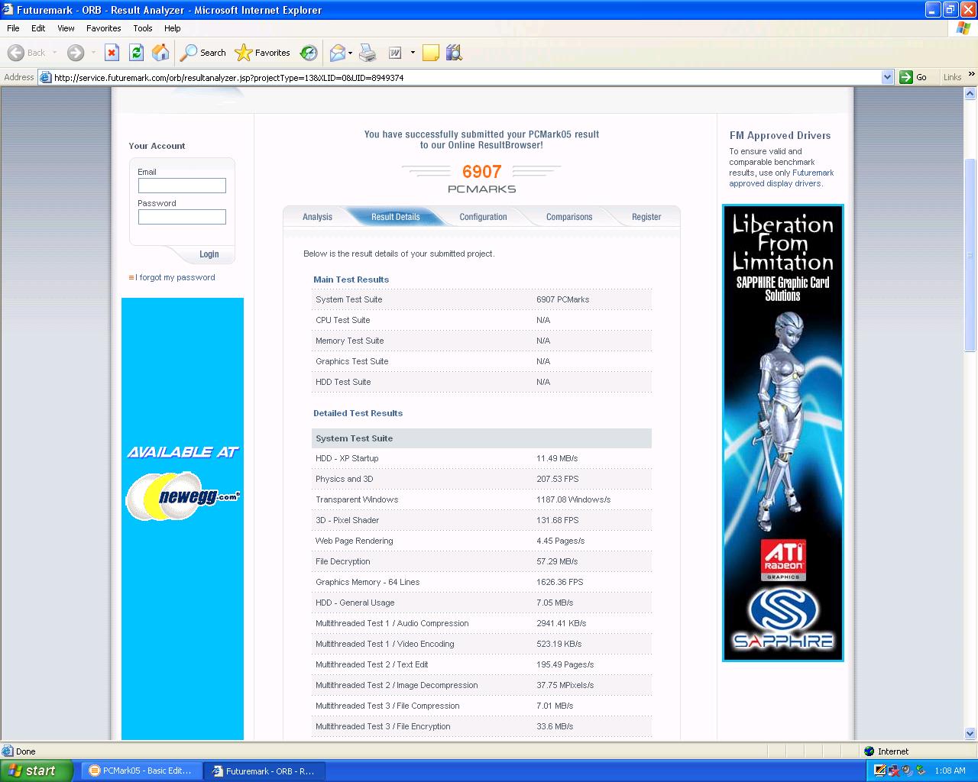Click the vertical scrollbar thumb

click(x=970, y=255)
